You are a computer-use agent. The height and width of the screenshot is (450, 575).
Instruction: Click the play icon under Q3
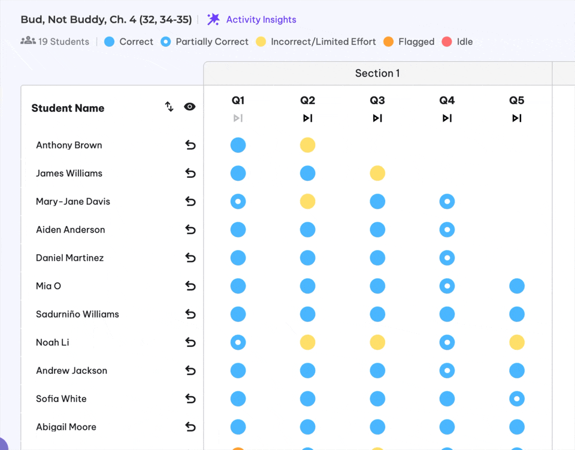tap(377, 118)
